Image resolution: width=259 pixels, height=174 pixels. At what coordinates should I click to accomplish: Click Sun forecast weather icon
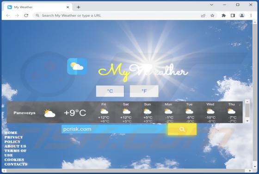point(148,111)
